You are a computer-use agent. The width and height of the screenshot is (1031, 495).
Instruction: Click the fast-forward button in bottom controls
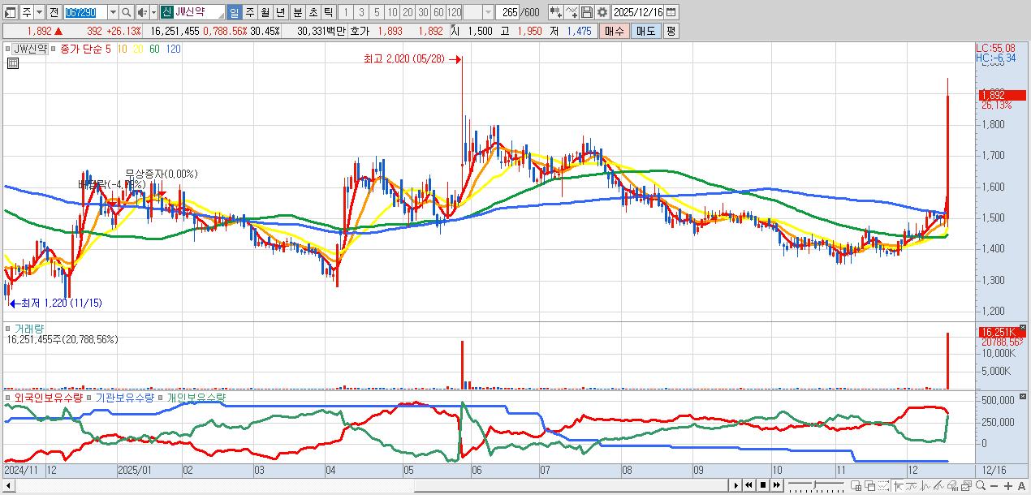(777, 485)
